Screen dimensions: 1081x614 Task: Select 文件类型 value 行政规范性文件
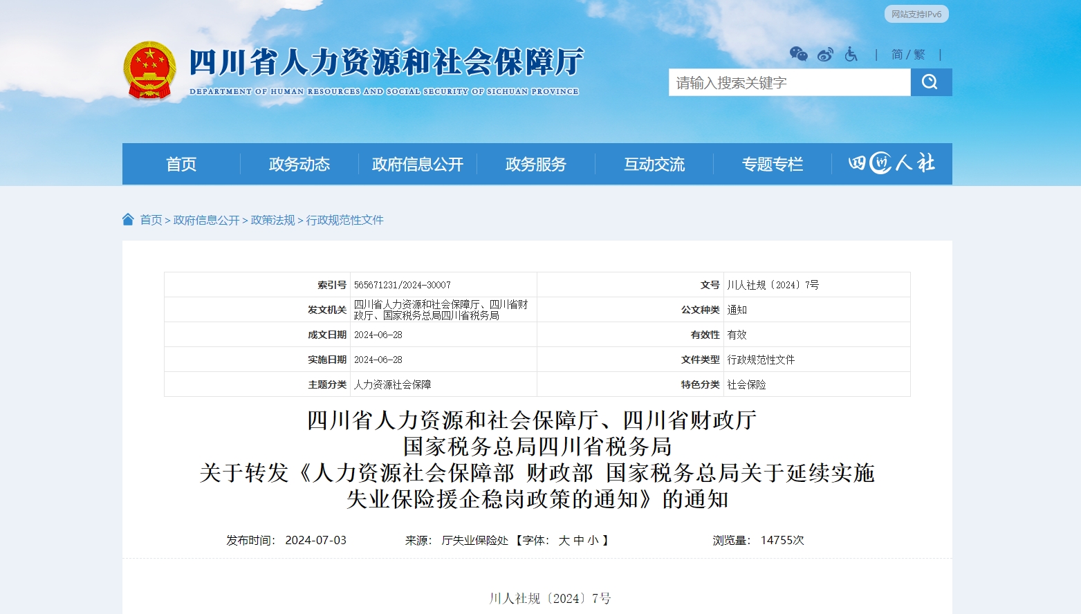[761, 360]
